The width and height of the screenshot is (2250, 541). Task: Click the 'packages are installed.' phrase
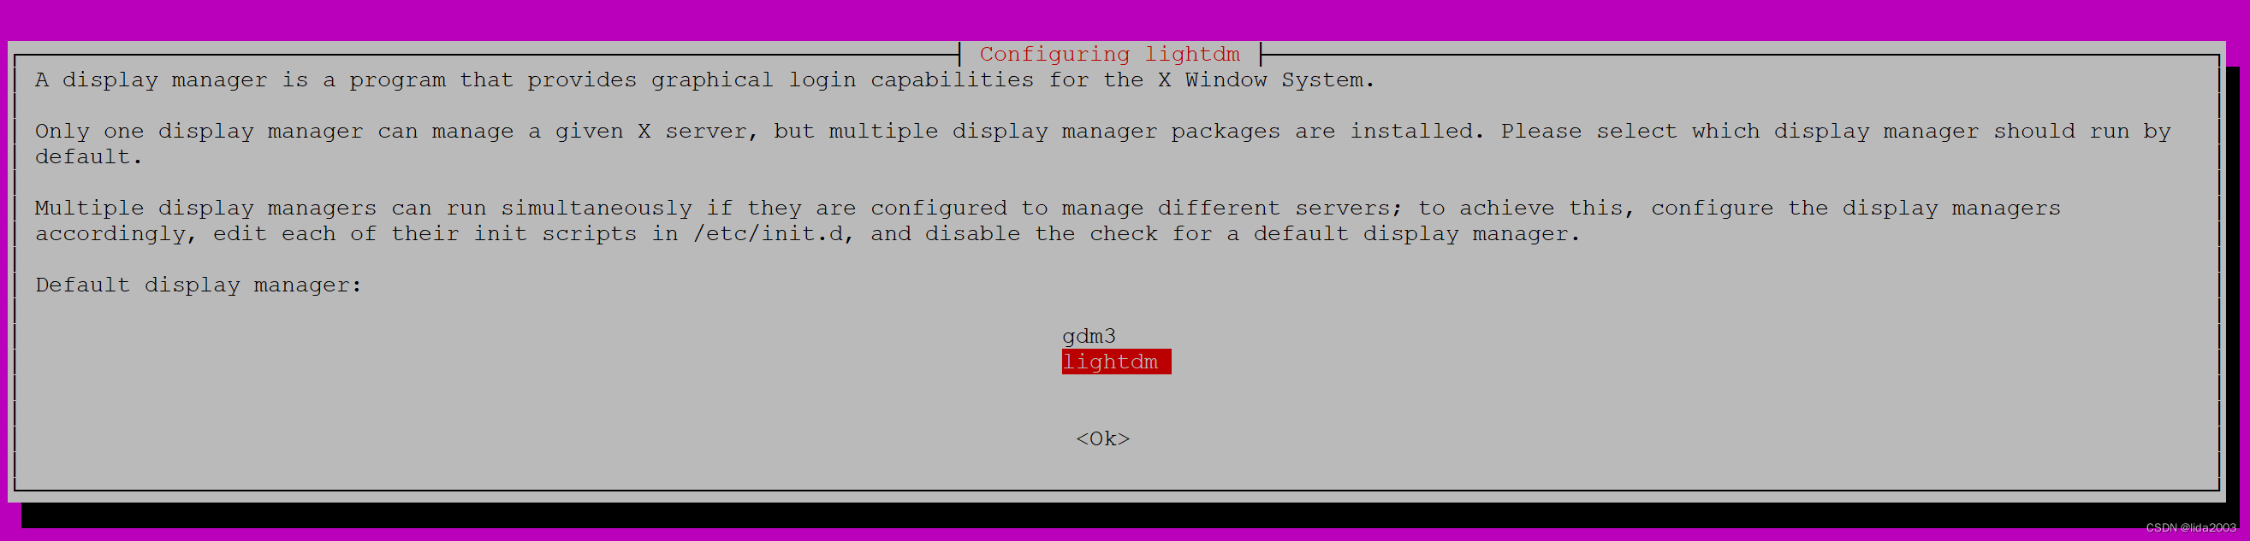point(1327,132)
